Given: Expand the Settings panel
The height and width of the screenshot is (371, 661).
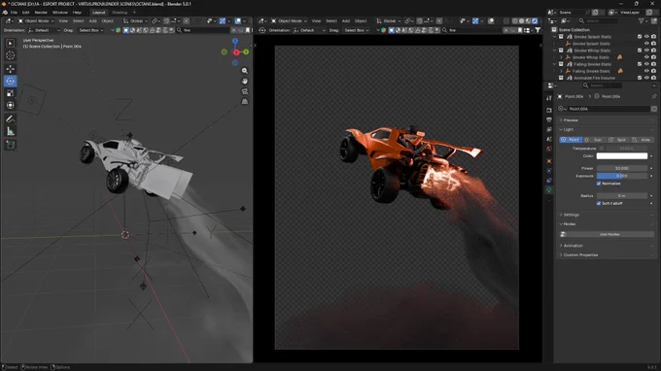Looking at the screenshot, I should point(572,215).
